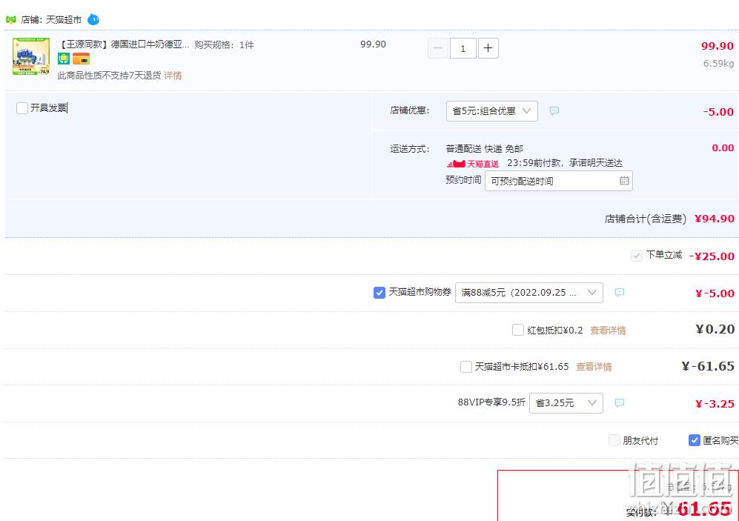Click the quantity input field showing 1
Viewport: 739px width, 521px height.
point(463,48)
